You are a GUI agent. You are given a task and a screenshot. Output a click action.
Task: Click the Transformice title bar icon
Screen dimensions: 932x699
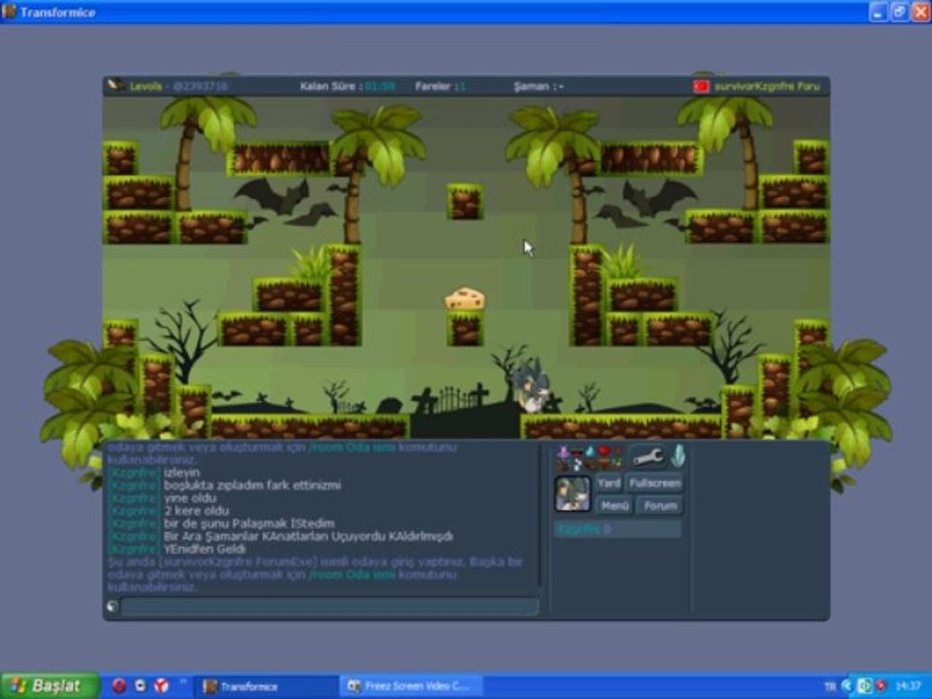point(9,12)
